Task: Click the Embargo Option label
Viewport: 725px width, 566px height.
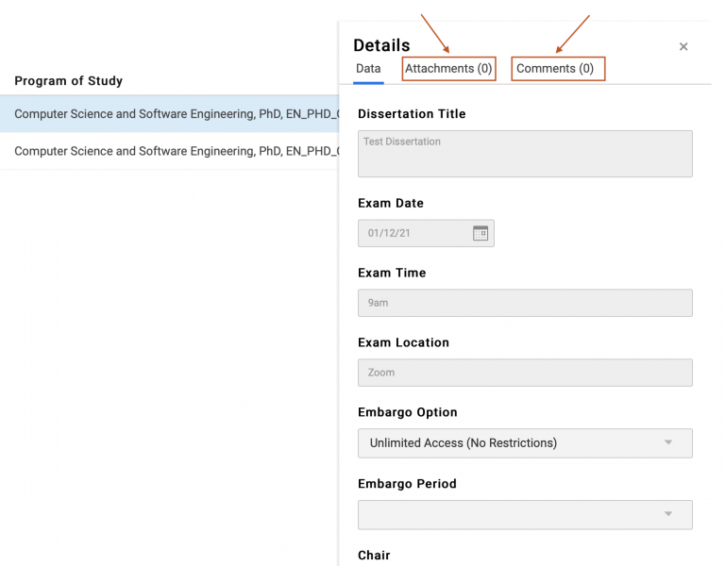Action: (407, 412)
